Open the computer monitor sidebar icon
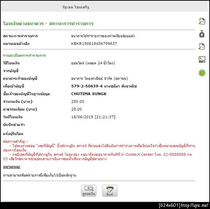210x209 pixels. point(202,59)
